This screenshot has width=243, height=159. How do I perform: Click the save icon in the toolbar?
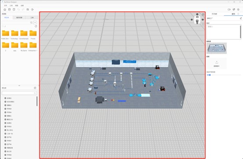click(x=10, y=10)
